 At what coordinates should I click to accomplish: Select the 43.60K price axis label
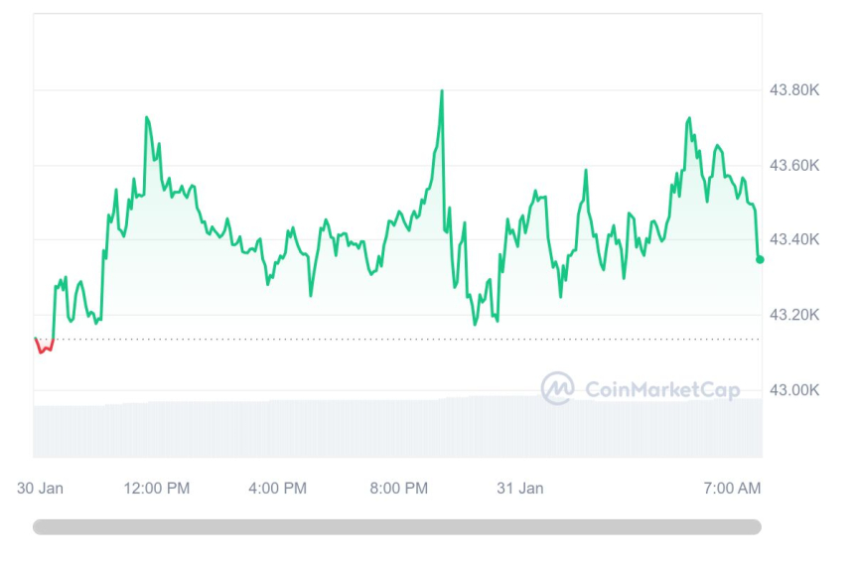point(794,165)
